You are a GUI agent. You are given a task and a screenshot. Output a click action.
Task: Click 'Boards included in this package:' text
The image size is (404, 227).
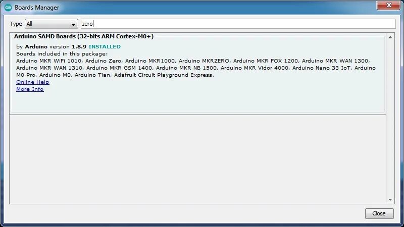pos(62,54)
